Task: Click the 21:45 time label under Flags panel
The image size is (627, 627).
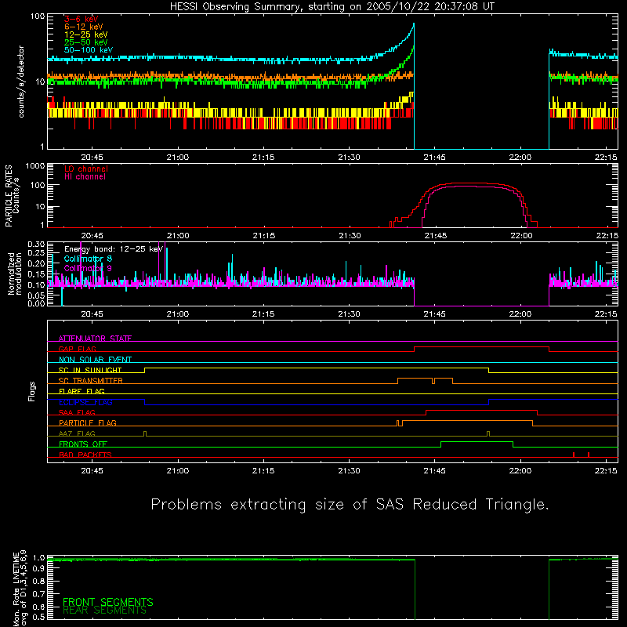Action: [x=435, y=471]
